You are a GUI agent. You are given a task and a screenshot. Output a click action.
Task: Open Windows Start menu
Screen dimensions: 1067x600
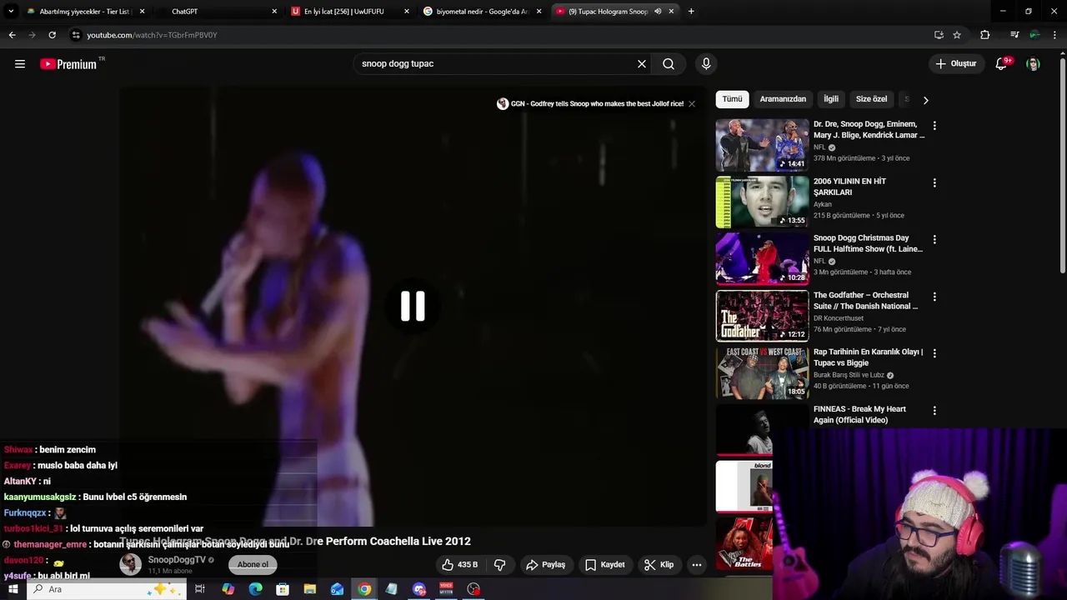[x=13, y=589]
